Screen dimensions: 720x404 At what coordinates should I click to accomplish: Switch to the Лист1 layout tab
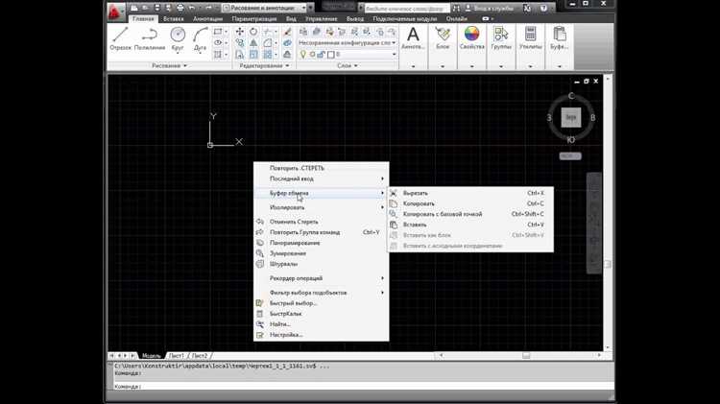(x=179, y=355)
